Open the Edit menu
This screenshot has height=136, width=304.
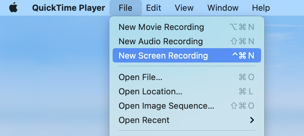point(154,8)
